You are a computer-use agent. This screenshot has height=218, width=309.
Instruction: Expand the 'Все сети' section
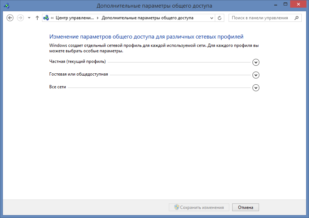tap(256, 88)
